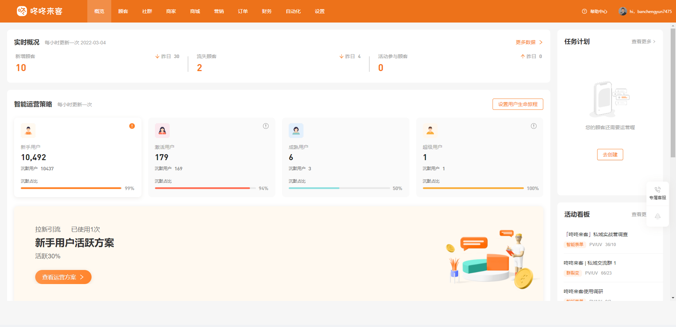Click the 咚咚来客 logo icon
The width and height of the screenshot is (676, 327).
pos(22,11)
